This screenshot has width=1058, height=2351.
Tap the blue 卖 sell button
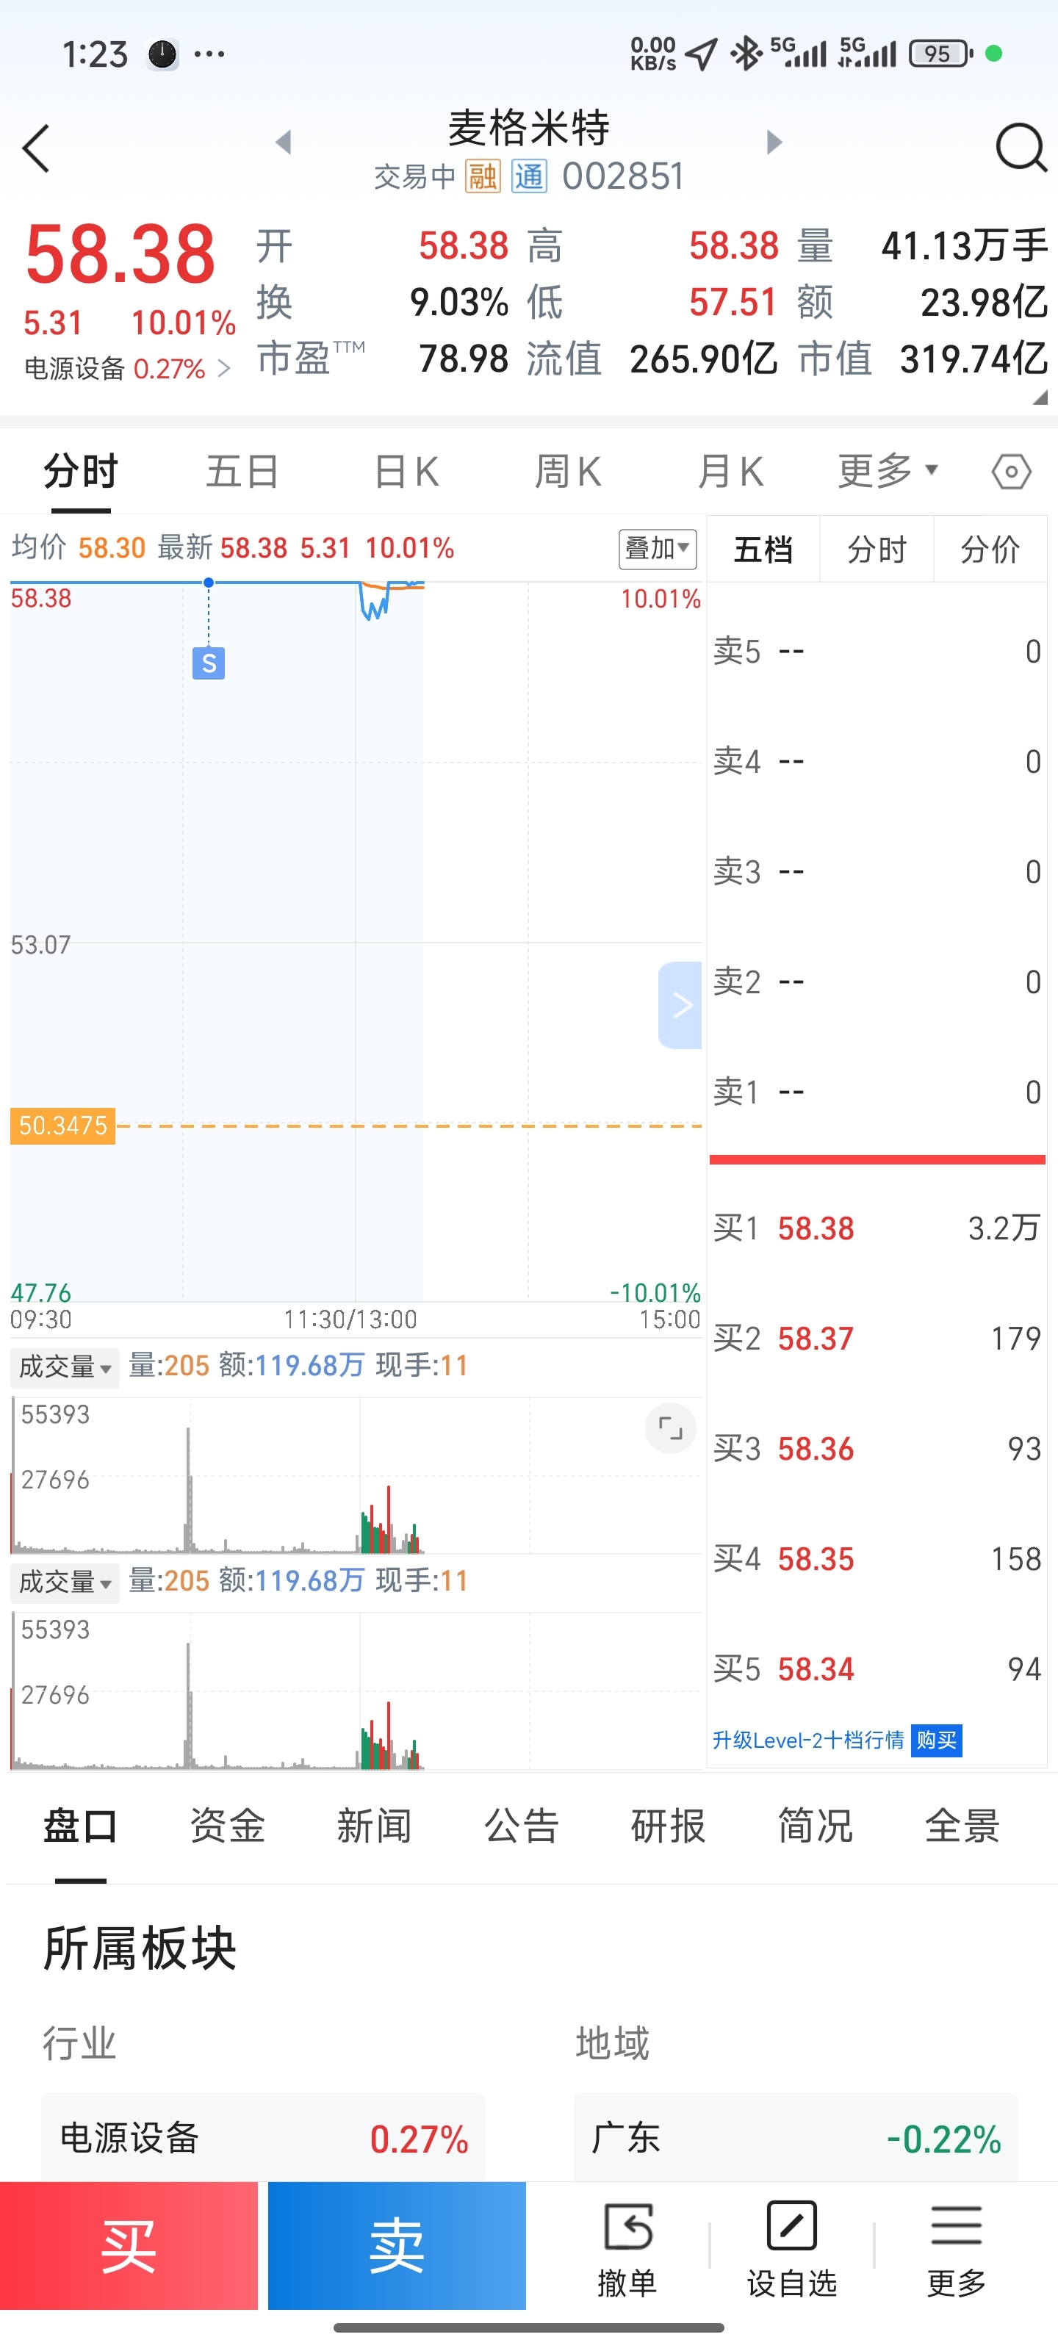(396, 2246)
